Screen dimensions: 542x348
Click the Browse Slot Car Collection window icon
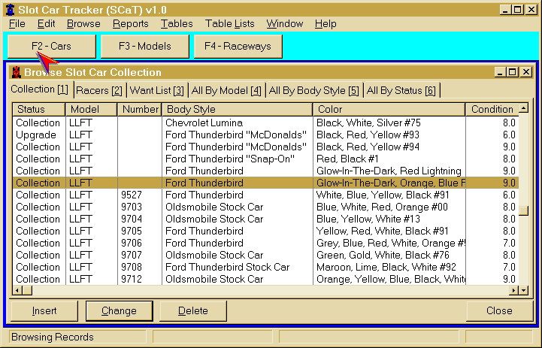(15, 72)
